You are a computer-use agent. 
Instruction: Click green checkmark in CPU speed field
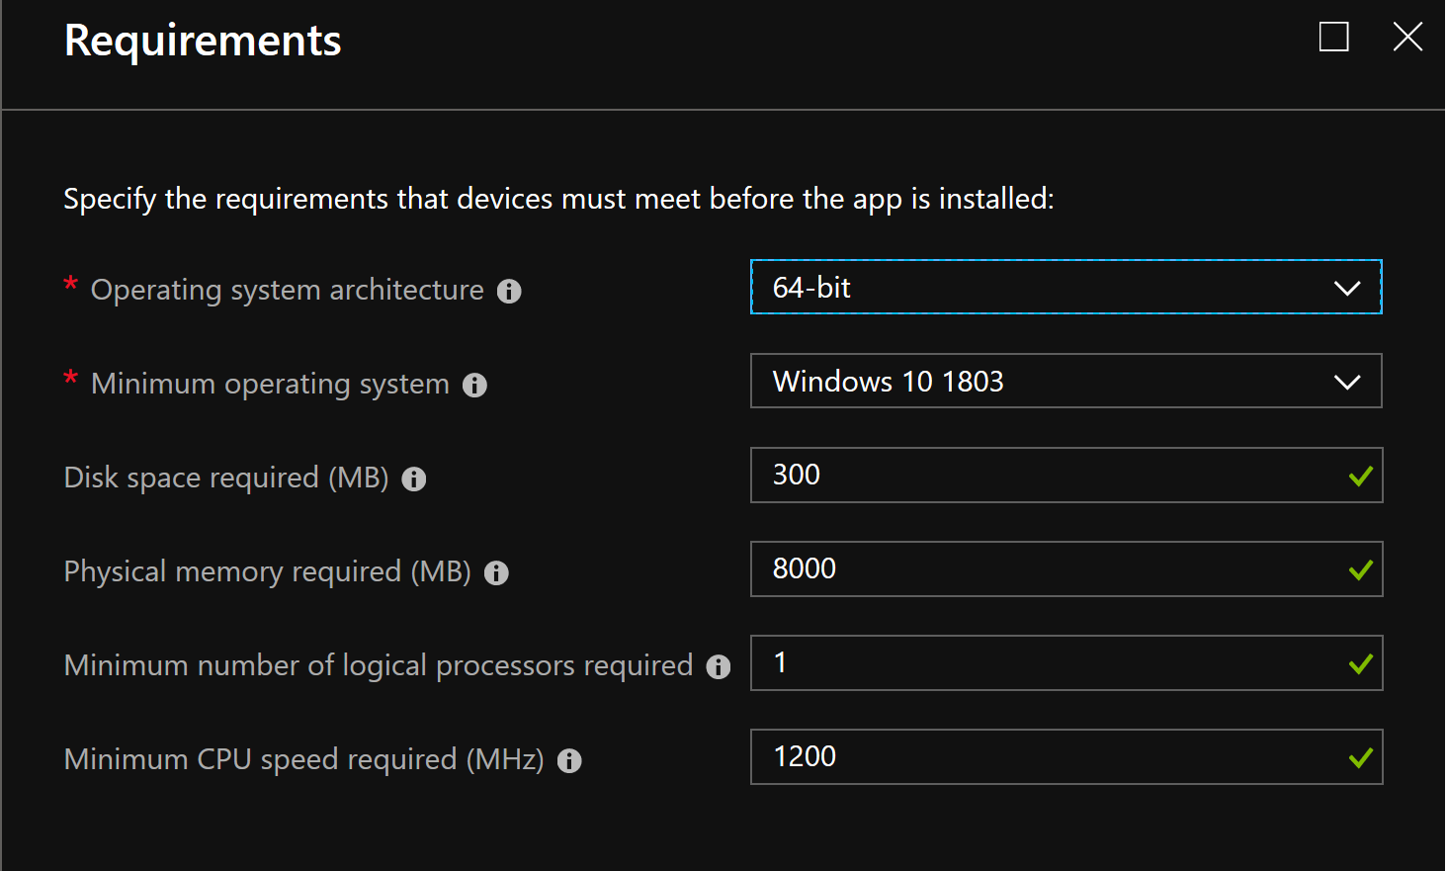[x=1361, y=758]
